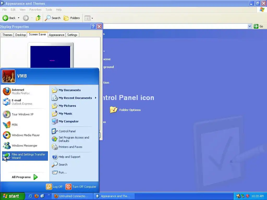Image resolution: width=267 pixels, height=200 pixels.
Task: Click Turn Off Computer button
Action: [x=81, y=187]
